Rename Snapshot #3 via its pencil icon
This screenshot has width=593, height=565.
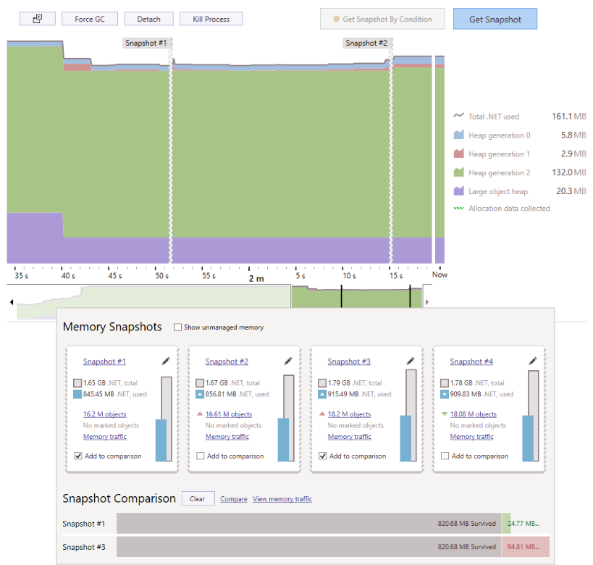tap(410, 360)
